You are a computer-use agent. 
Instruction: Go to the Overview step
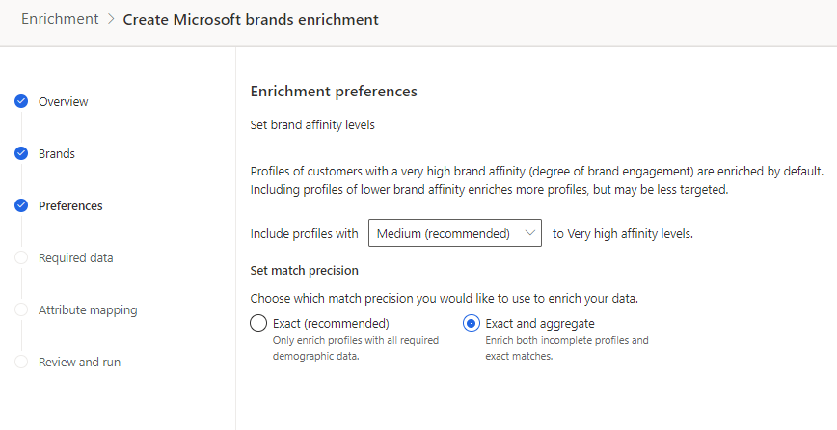(x=63, y=101)
